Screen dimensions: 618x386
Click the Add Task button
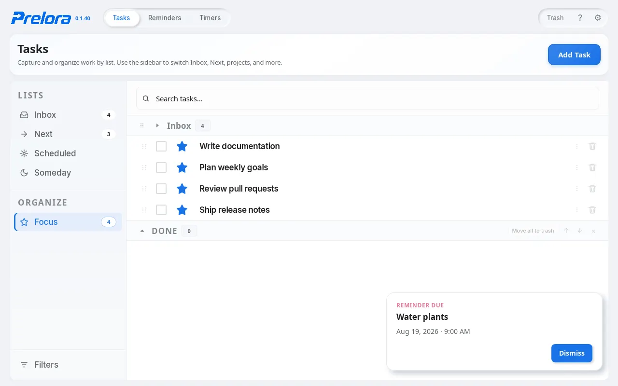tap(574, 55)
